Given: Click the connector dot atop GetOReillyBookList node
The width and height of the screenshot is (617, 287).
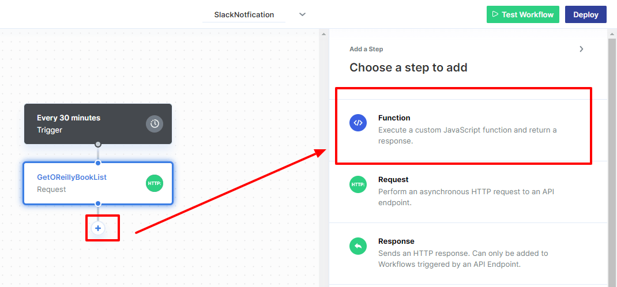Looking at the screenshot, I should click(98, 163).
